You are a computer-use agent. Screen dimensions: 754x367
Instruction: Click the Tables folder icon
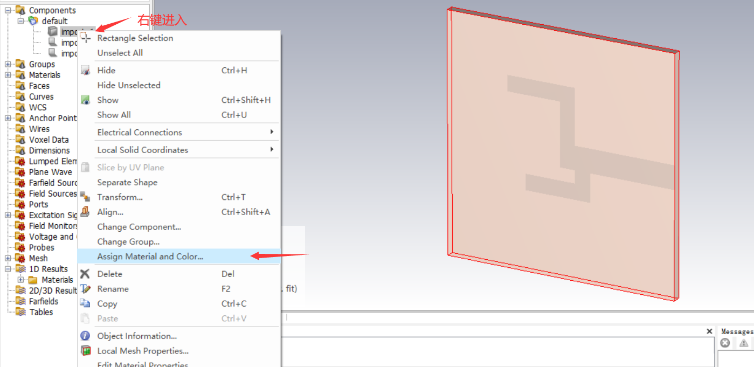20,312
